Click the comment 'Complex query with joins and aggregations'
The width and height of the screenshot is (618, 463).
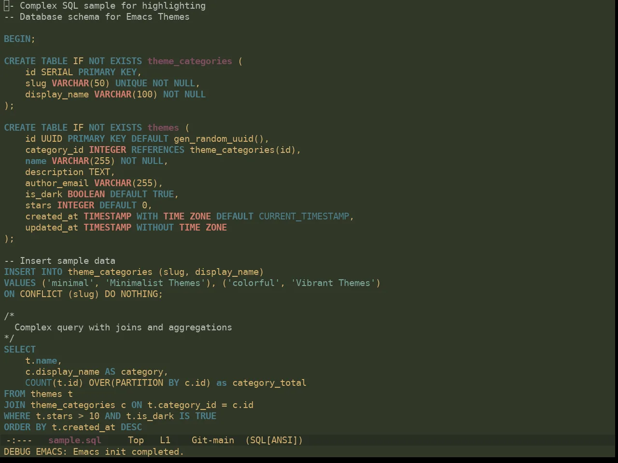pyautogui.click(x=123, y=327)
